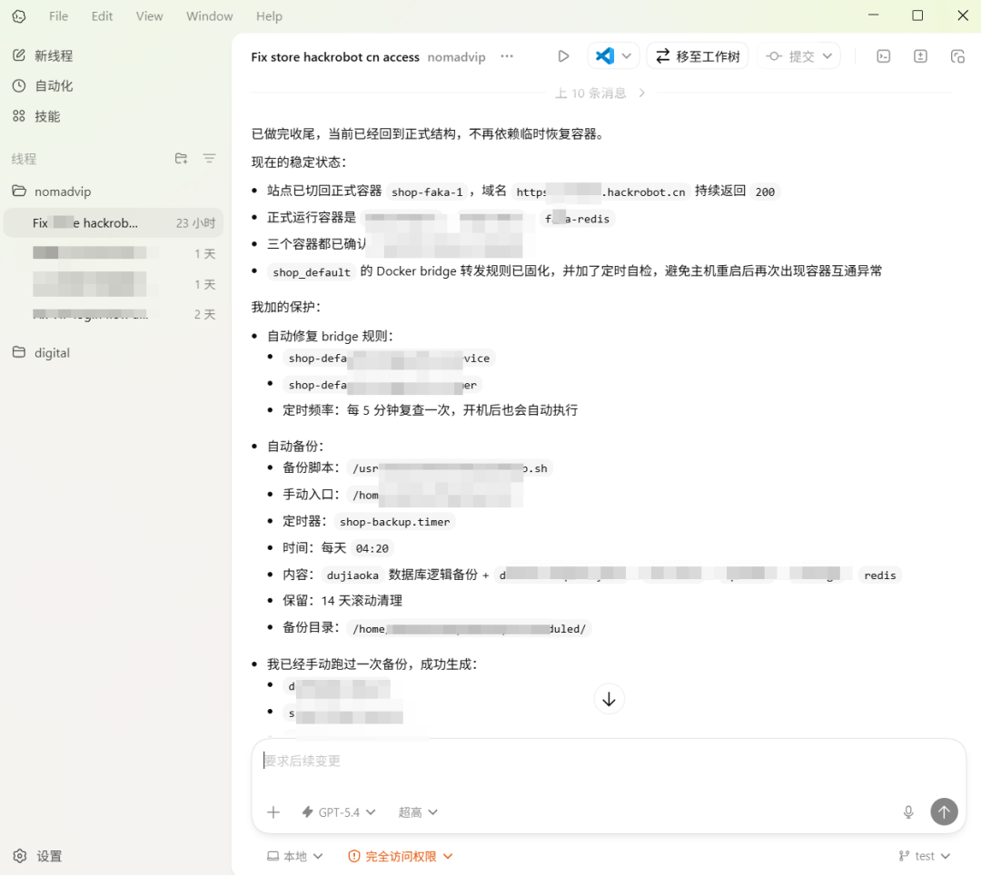Select the nomadvip project folder
981x875 pixels.
52,192
